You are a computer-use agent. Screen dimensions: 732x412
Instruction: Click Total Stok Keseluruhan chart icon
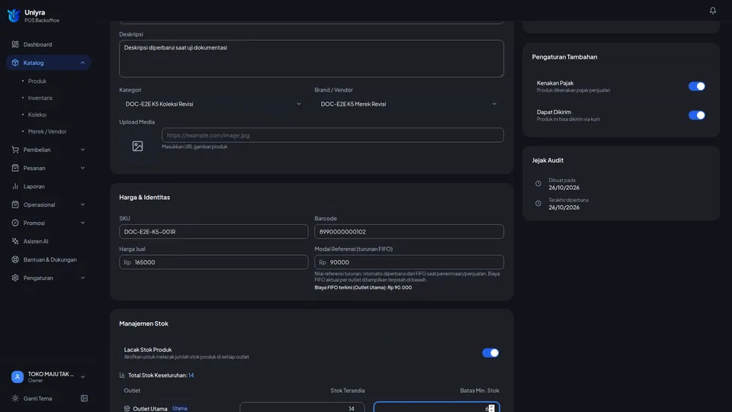(x=122, y=375)
